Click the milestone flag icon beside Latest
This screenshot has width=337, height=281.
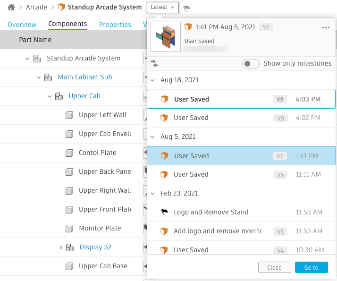pos(186,8)
